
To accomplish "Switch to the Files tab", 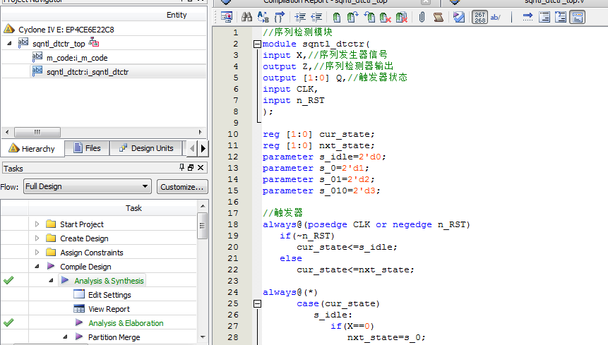I will [x=86, y=148].
